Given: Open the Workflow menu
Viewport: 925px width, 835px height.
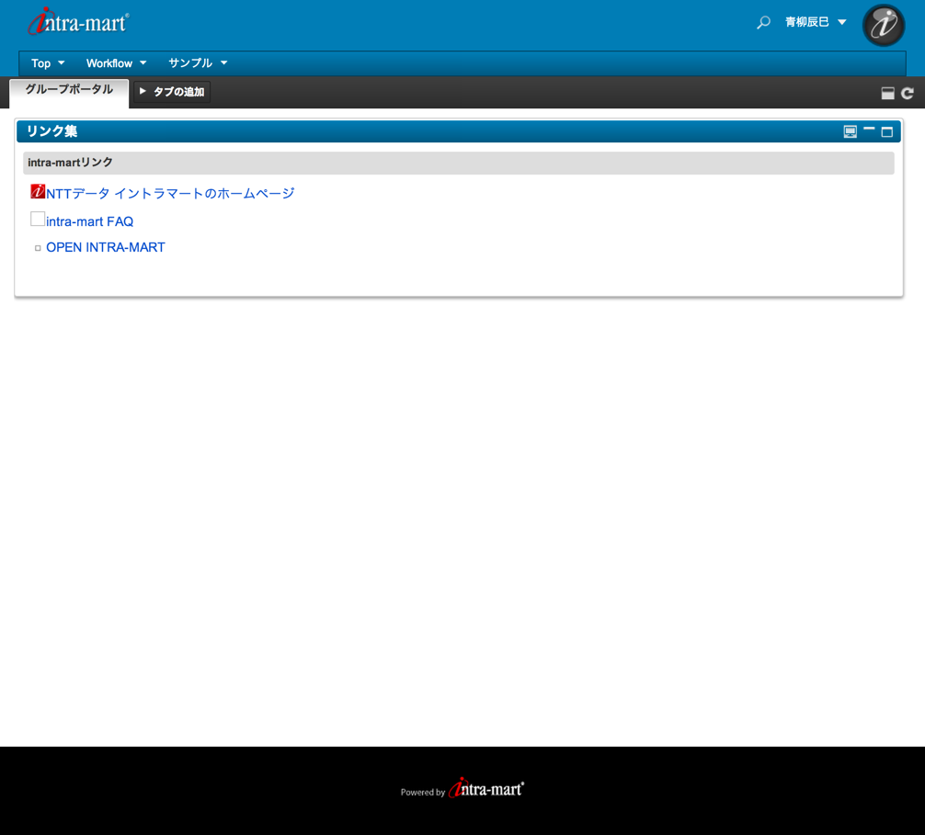Looking at the screenshot, I should click(x=116, y=63).
